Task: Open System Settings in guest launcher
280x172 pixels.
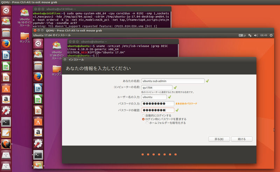Action: pos(38,144)
